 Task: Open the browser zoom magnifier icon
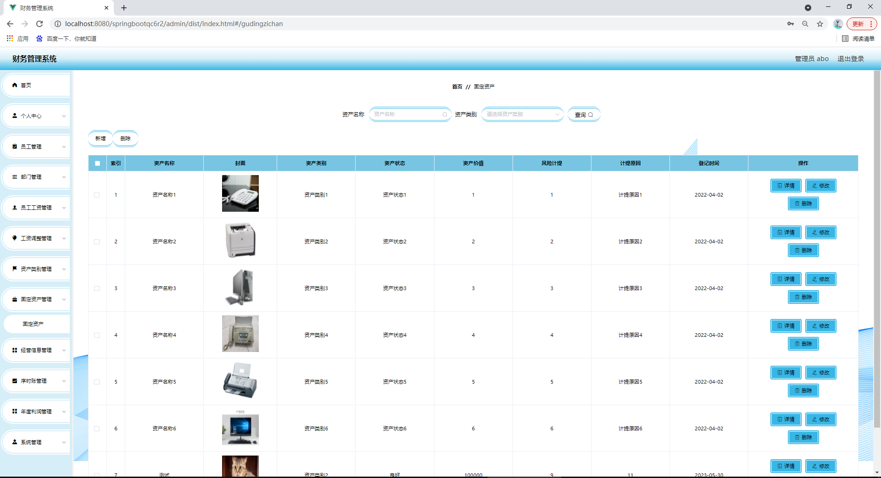(805, 24)
